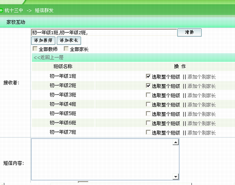Viewport: 235px width, 185px height.
Task: Check 选取整个班级 for 初一年级5班
Action: coord(148,114)
